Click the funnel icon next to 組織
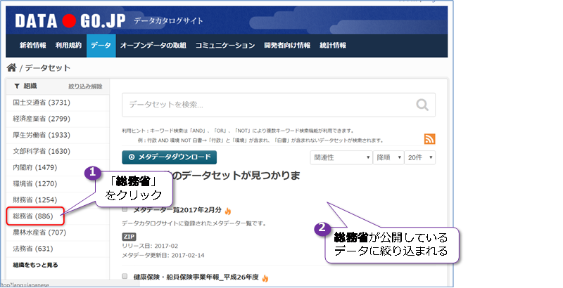 16,86
